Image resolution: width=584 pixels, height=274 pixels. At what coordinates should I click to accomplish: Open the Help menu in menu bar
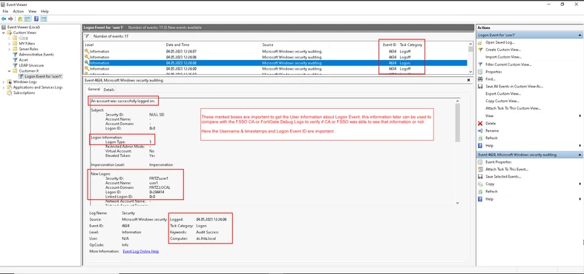[x=45, y=12]
